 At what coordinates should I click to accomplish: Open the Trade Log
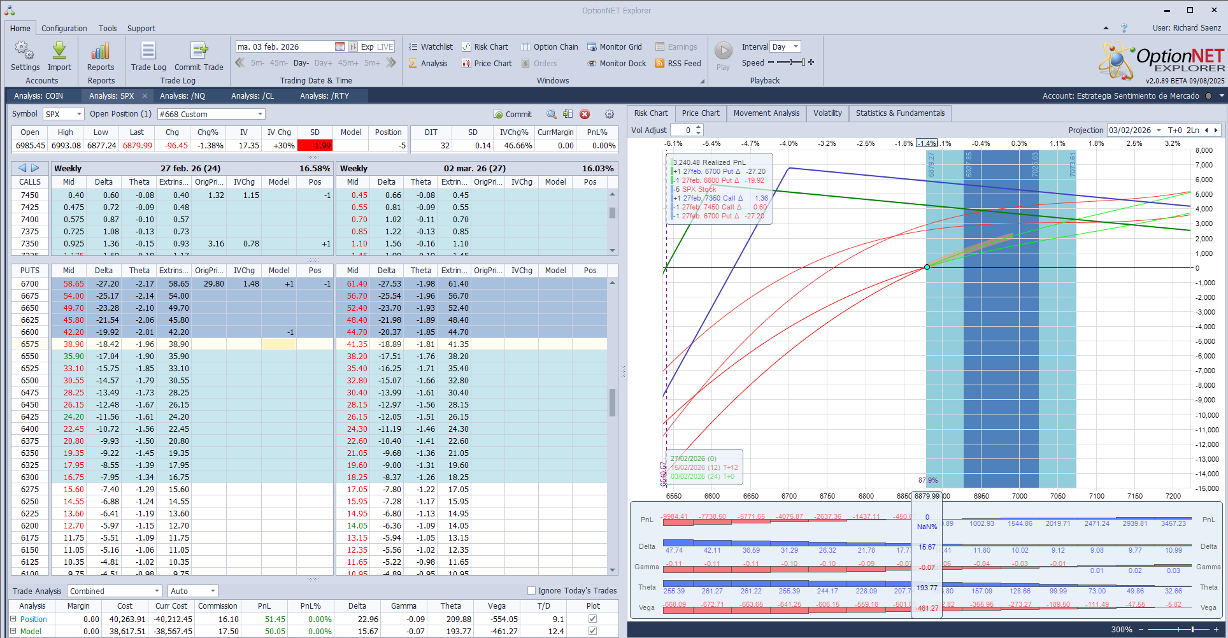coord(148,57)
